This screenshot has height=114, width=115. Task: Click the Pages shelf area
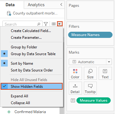90,10
